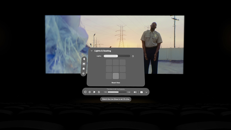This screenshot has height=130, width=231.
Task: Click the exit icon in playback bar
Action: [85, 92]
